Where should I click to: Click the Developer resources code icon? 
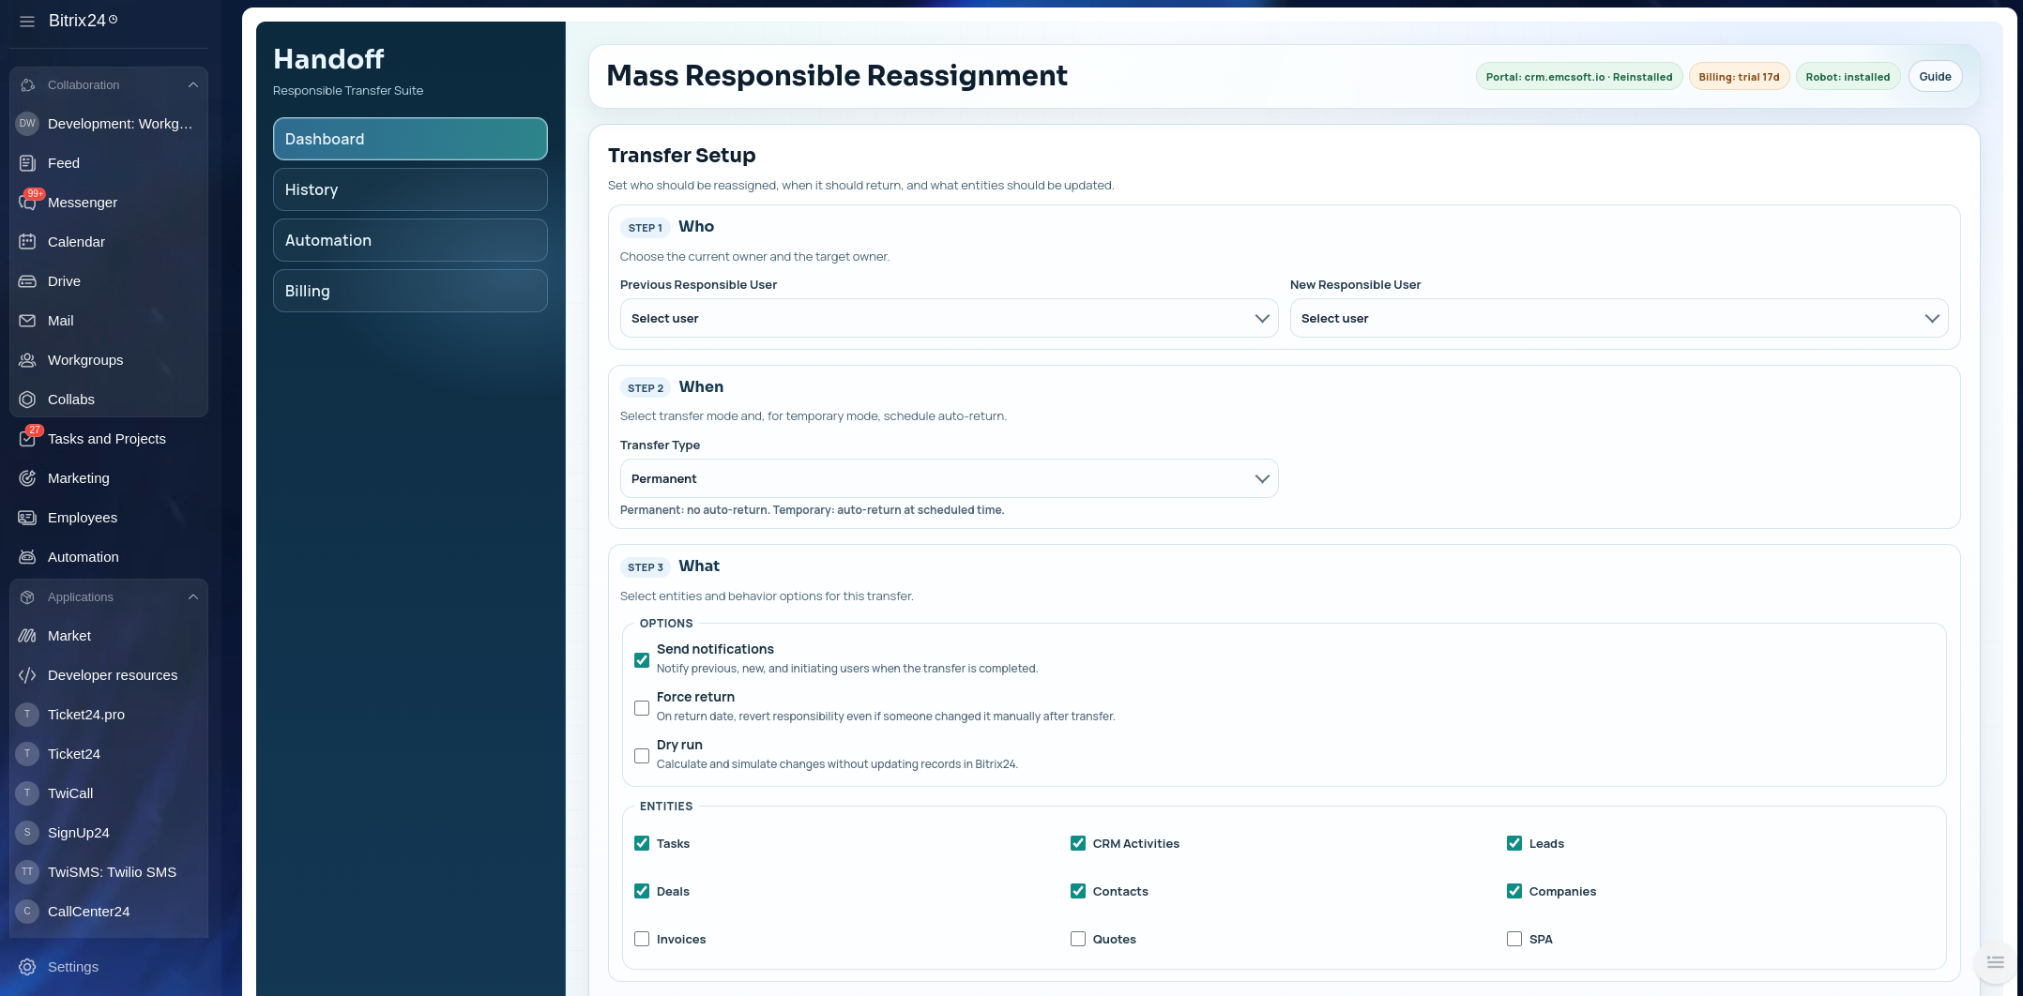[x=27, y=675]
